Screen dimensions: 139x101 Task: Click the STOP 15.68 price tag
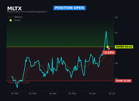click(x=123, y=81)
